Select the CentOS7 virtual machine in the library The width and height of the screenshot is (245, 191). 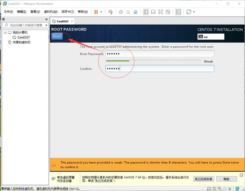[x=24, y=37]
